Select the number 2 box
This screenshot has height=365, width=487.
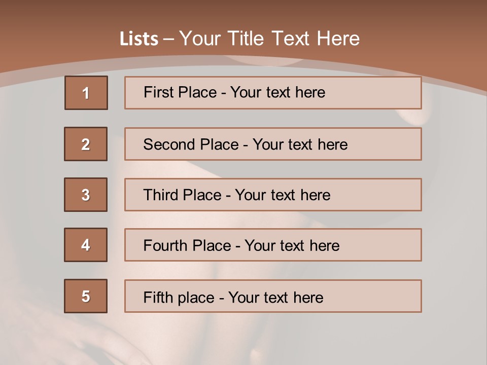(x=86, y=144)
